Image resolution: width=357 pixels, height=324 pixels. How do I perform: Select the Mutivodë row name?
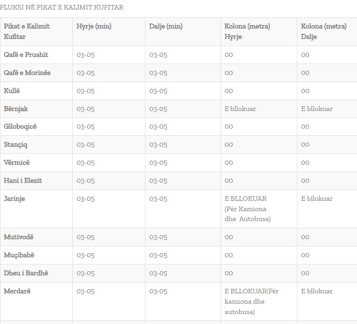[x=19, y=237]
